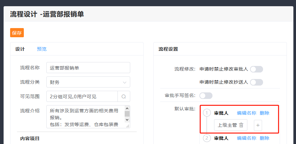Open the 预览 tab
Screen dimensions: 296x144
(x=42, y=49)
